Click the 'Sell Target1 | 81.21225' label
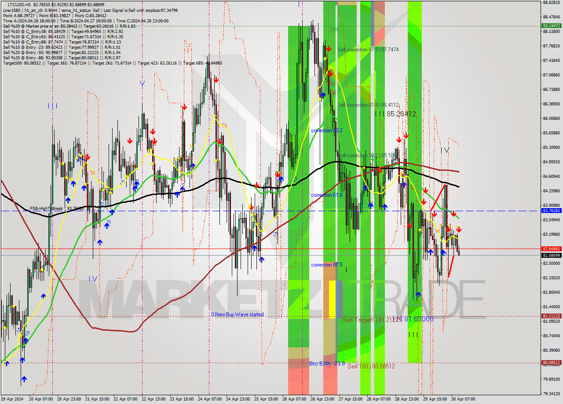 372,320
